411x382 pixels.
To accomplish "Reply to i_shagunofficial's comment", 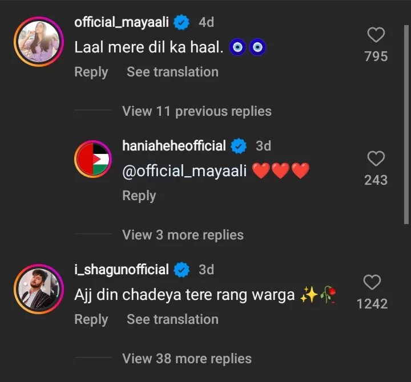I will click(91, 319).
